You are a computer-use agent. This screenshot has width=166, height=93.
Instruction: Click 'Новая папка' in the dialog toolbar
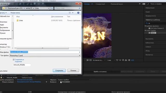point(15,13)
